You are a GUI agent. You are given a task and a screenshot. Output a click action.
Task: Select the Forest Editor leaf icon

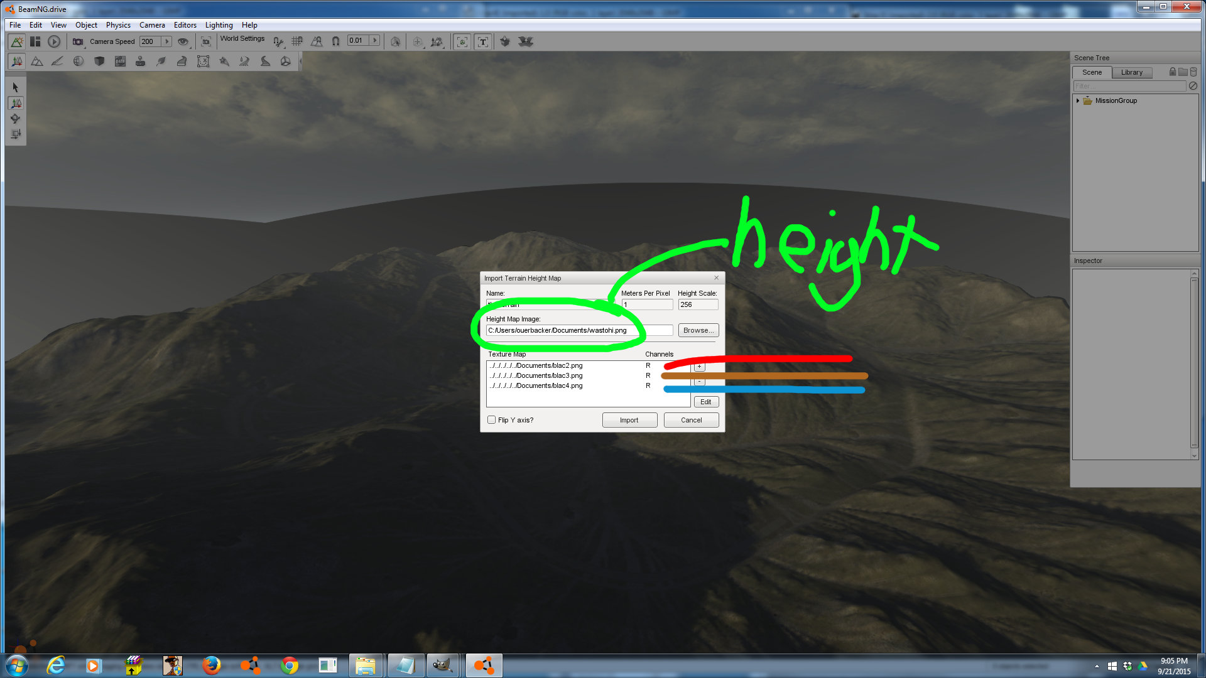coord(161,62)
